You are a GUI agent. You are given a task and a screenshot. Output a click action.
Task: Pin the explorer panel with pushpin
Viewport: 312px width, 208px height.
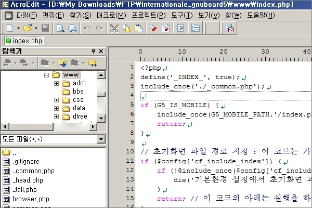[x=94, y=51]
